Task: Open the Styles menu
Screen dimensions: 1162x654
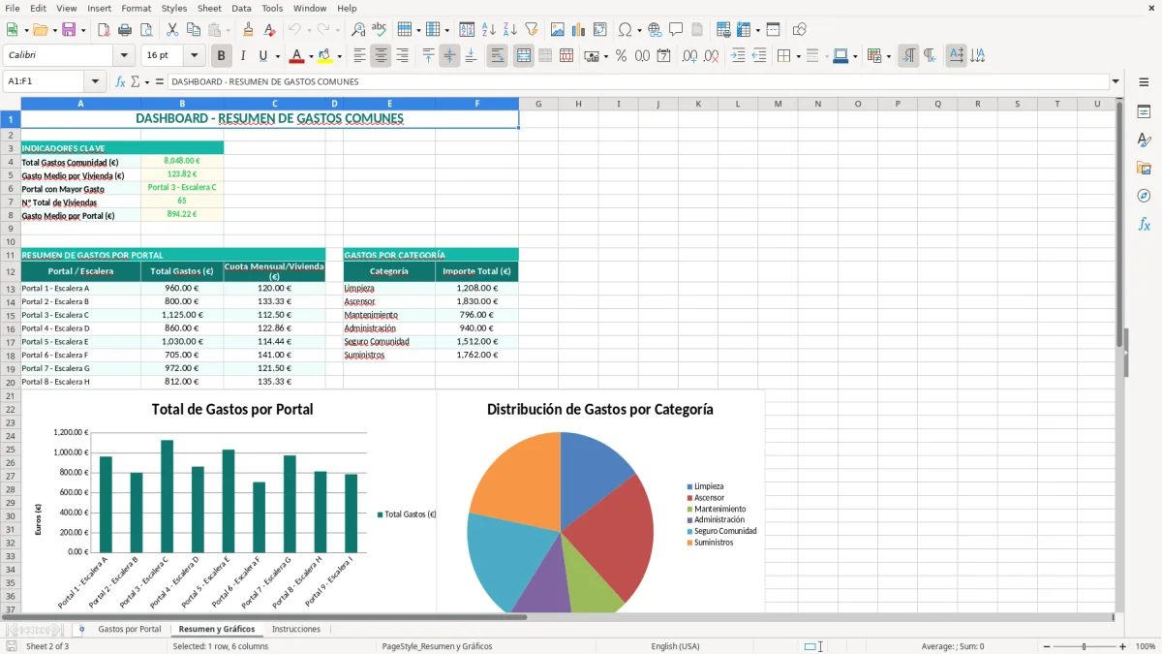Action: [174, 8]
